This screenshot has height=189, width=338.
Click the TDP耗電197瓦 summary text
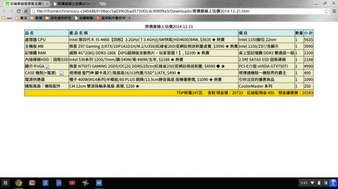tap(190, 93)
